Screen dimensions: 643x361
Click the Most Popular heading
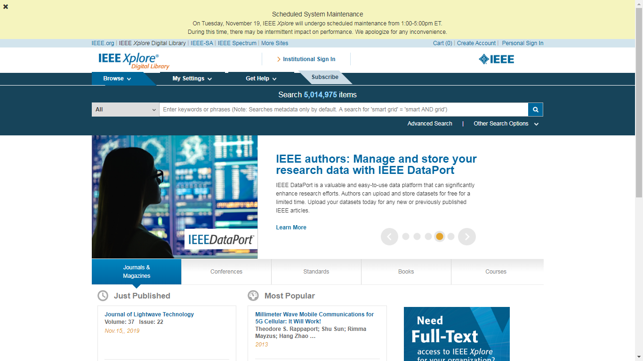coord(289,296)
